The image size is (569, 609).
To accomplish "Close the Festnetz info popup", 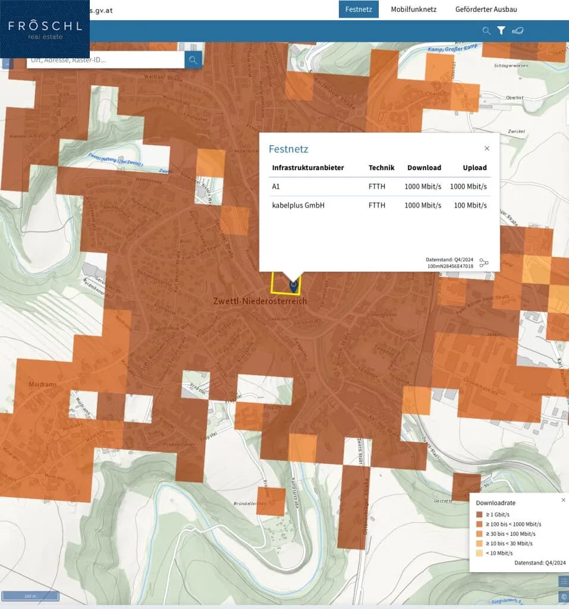I will pos(487,148).
